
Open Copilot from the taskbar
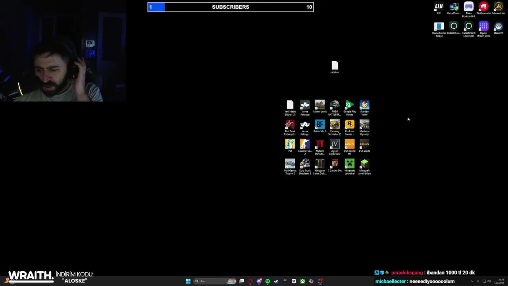pos(311,281)
